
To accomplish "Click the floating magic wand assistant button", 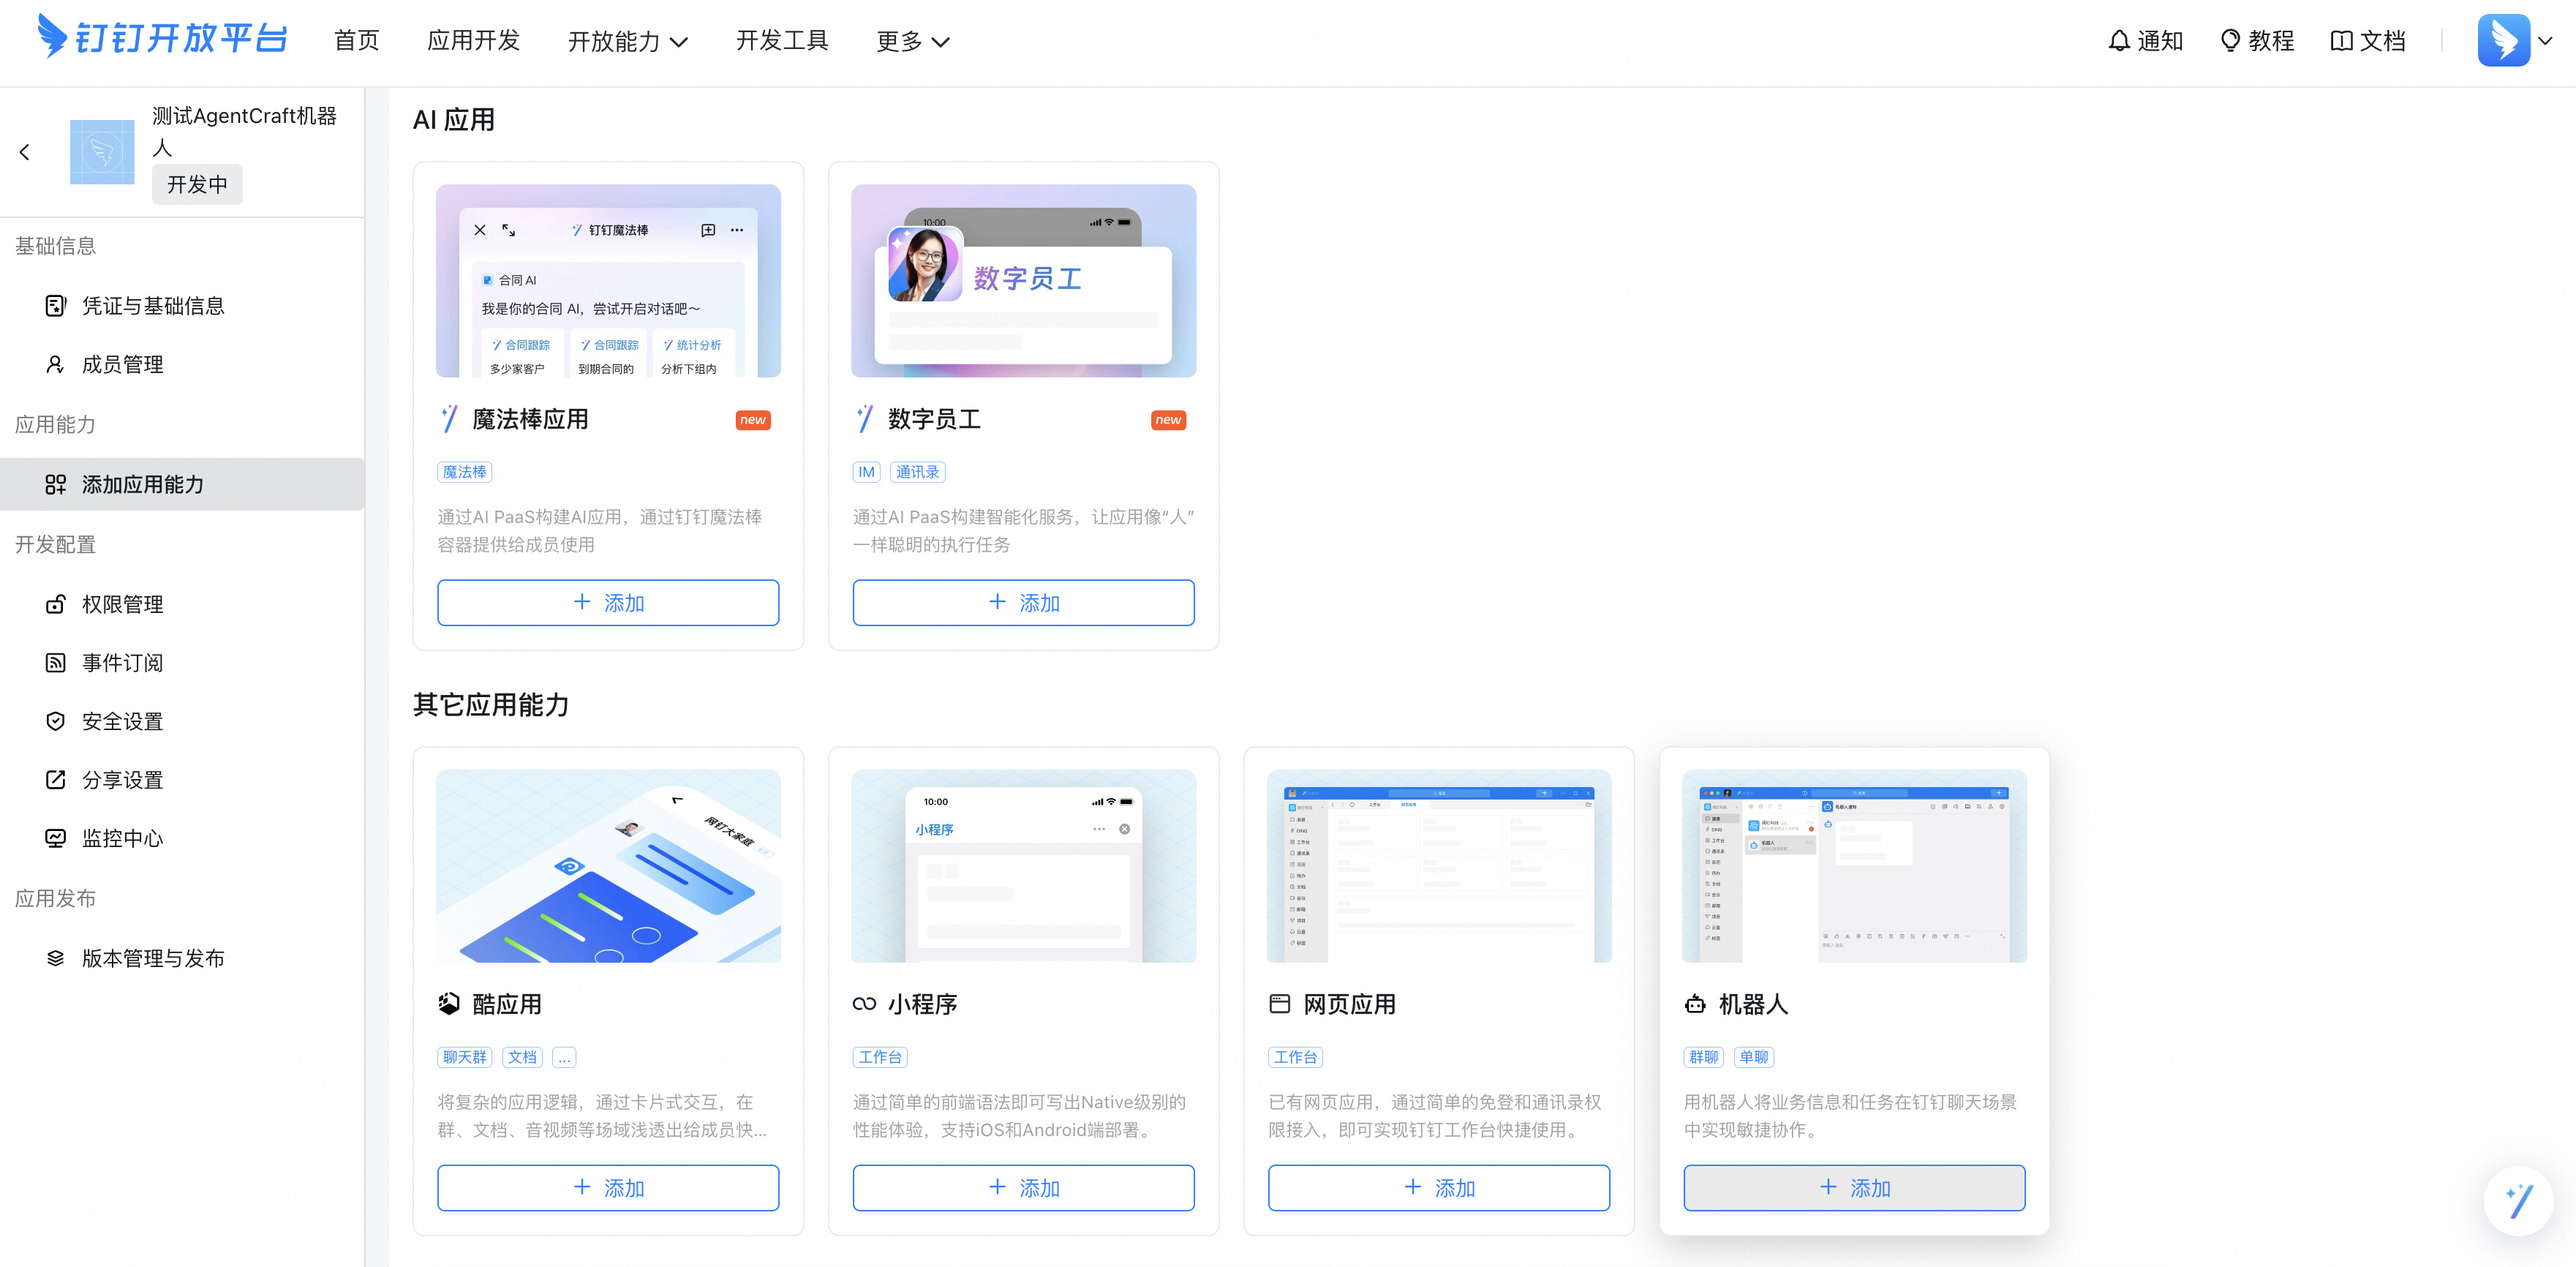I will [x=2518, y=1200].
